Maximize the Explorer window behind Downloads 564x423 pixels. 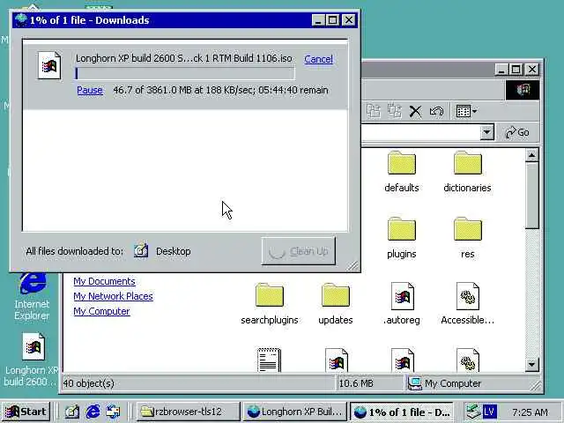click(x=516, y=69)
